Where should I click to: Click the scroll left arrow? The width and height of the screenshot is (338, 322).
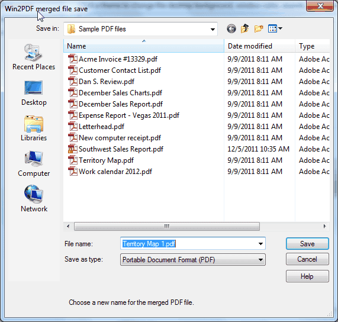coord(68,226)
